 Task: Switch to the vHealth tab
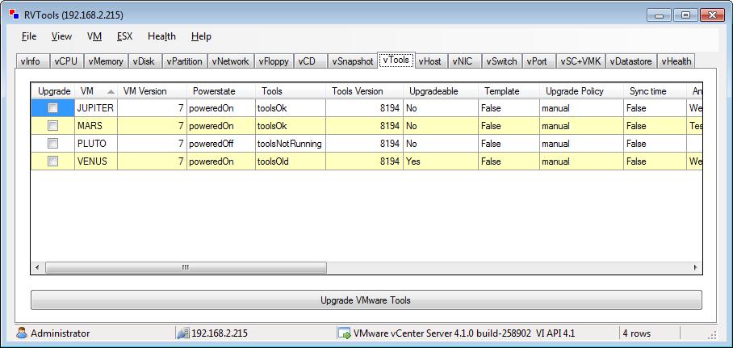point(676,61)
